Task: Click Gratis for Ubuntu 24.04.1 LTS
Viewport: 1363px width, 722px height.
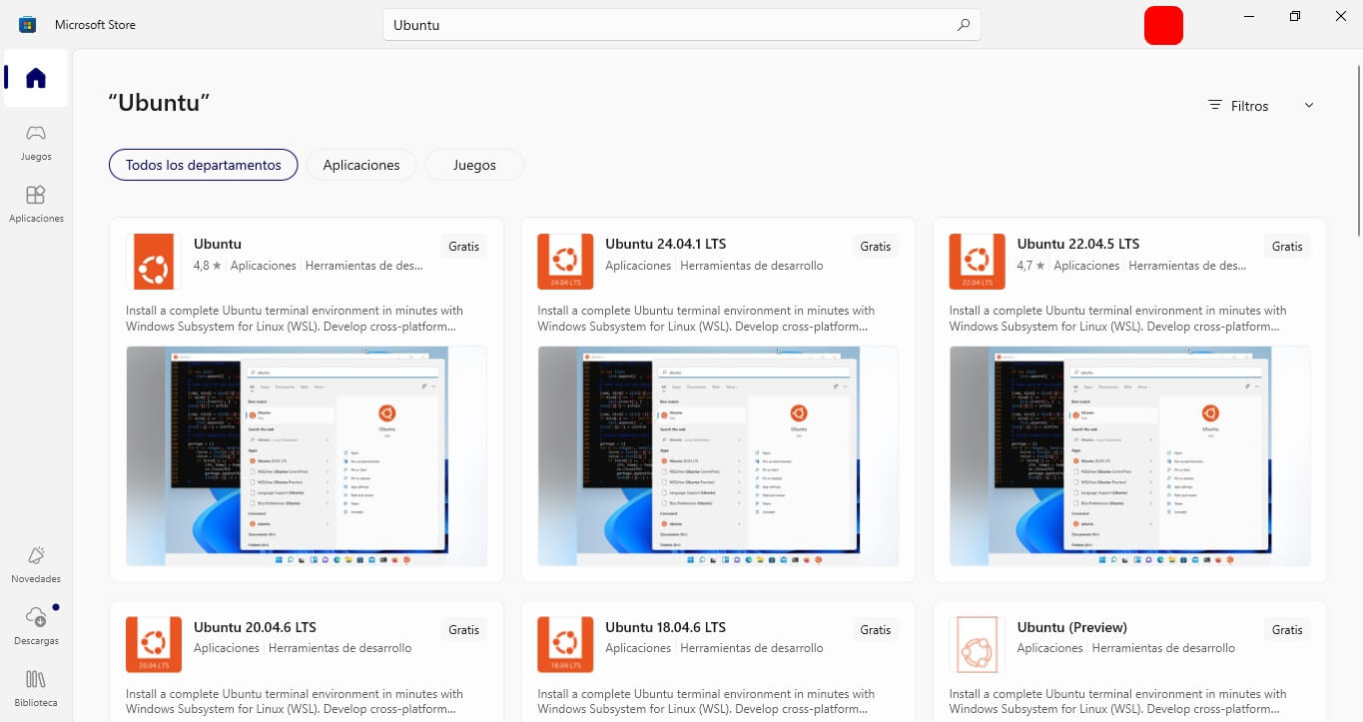Action: (876, 246)
